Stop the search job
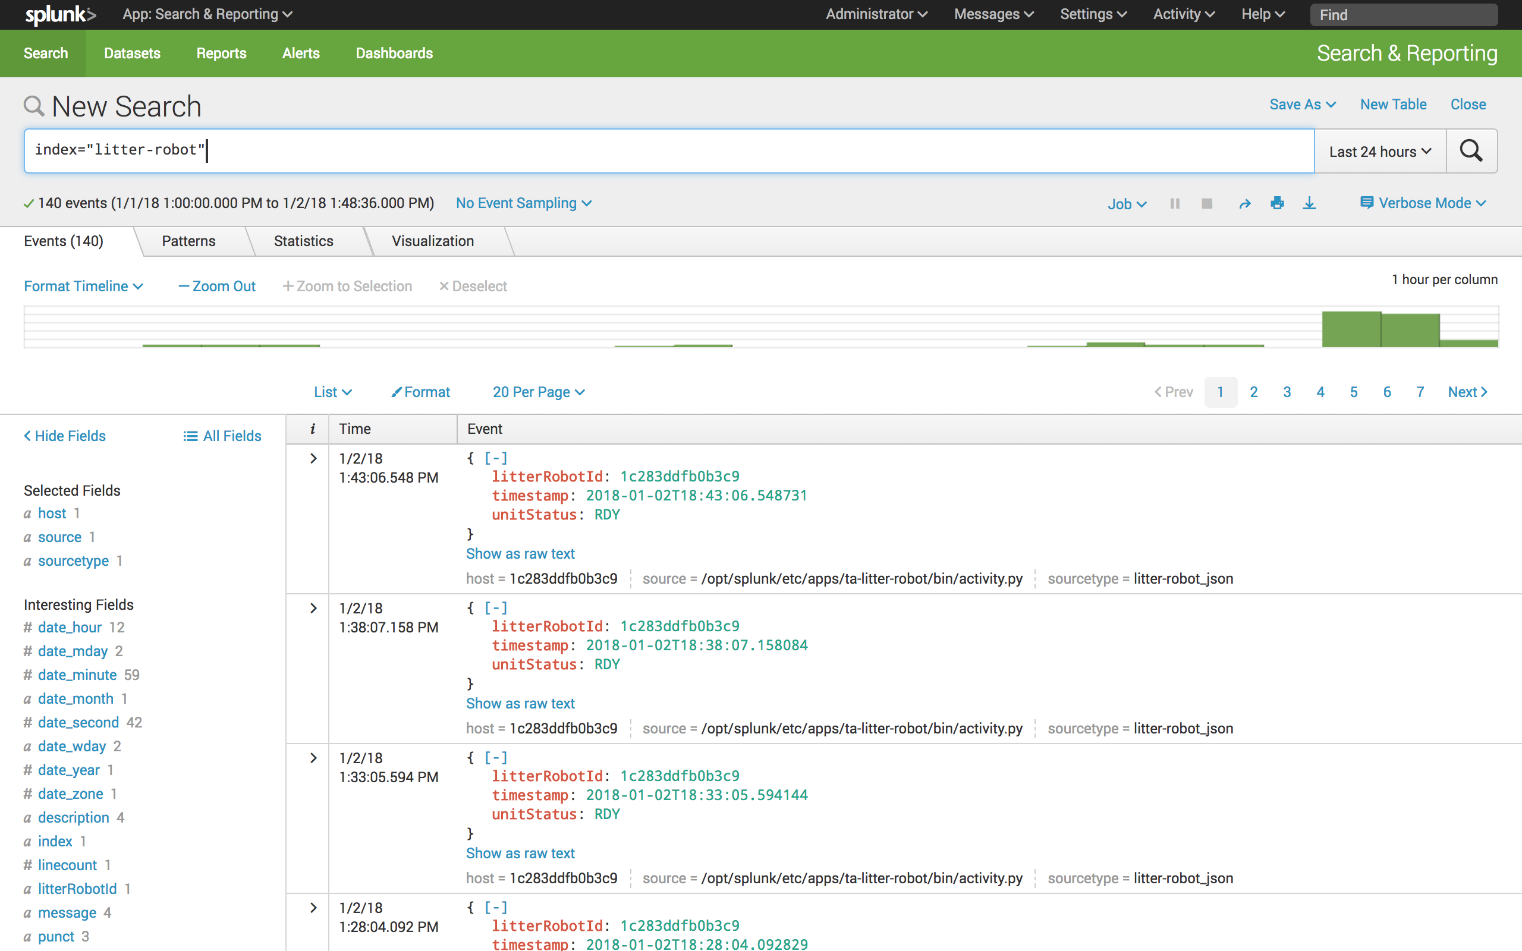 tap(1206, 204)
